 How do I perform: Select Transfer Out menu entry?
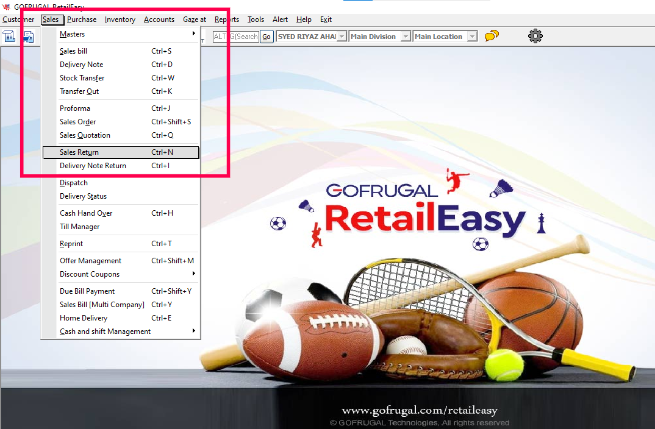click(121, 91)
